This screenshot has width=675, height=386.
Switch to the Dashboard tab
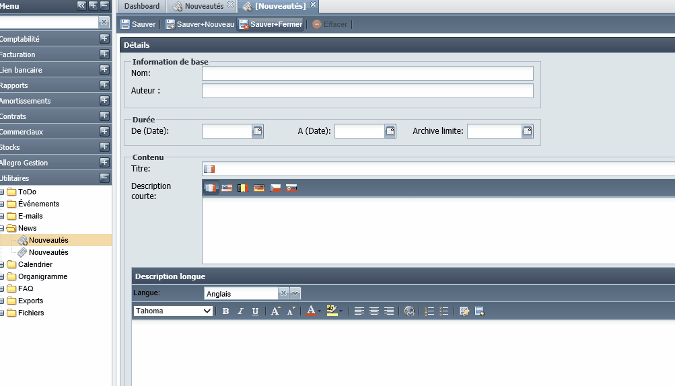[x=141, y=6]
